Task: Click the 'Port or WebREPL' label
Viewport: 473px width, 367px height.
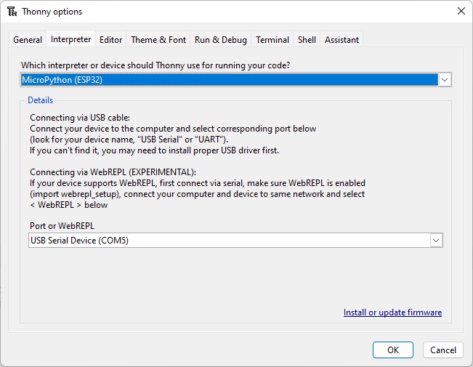Action: (62, 226)
